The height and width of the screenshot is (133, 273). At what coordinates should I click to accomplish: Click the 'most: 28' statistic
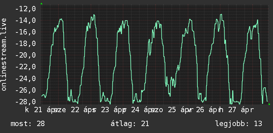pos(28,124)
